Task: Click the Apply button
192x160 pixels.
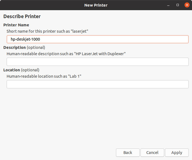Action: (177, 152)
